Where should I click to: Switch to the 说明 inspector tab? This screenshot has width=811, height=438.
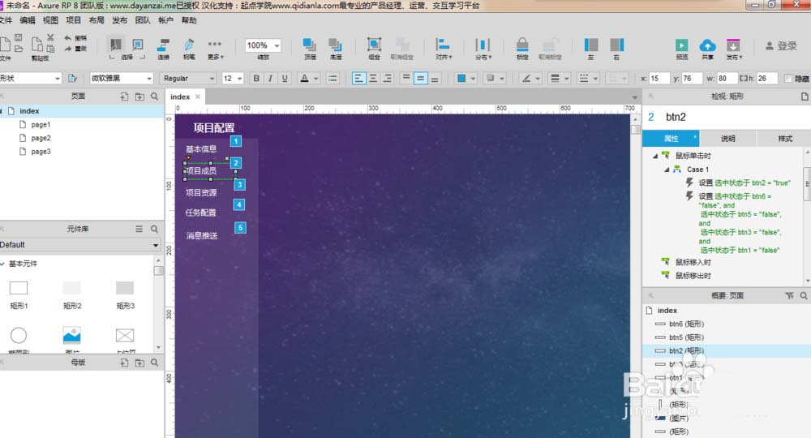728,139
